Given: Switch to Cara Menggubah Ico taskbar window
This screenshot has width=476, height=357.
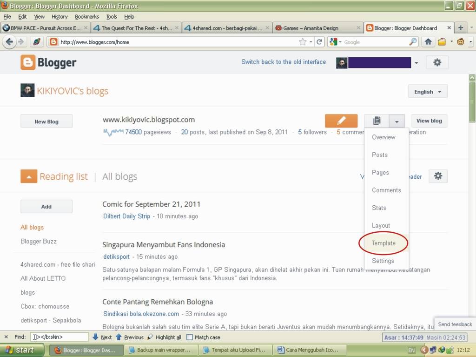Looking at the screenshot, I should coord(309,350).
